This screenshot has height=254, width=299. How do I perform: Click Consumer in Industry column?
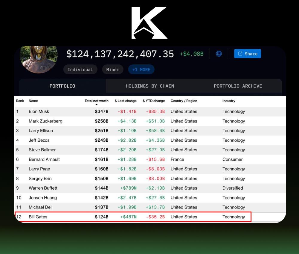tap(232, 159)
